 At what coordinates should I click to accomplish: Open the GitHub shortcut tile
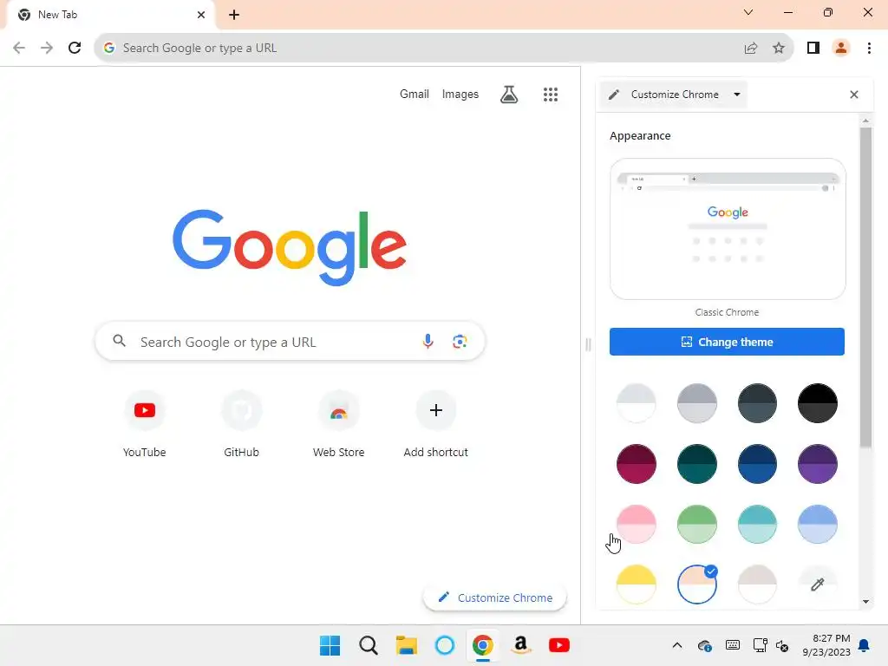tap(241, 423)
